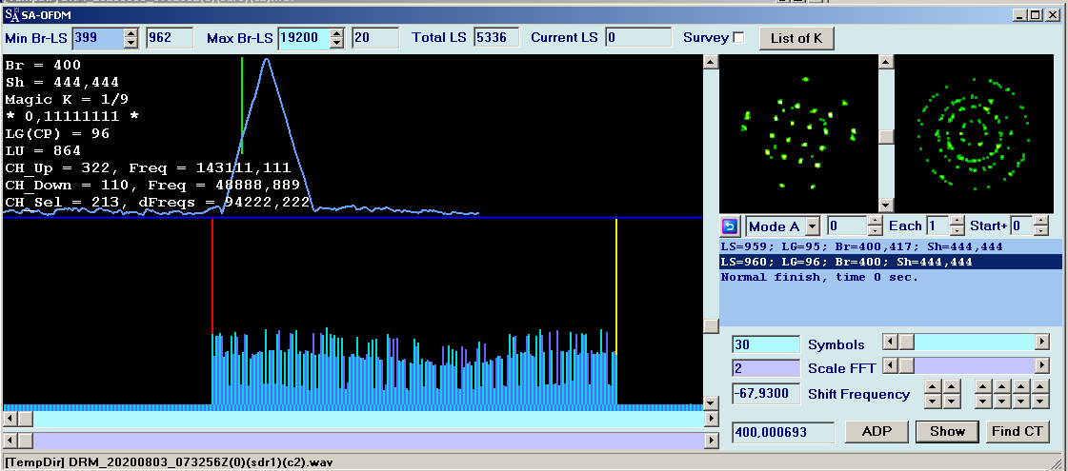
Task: Click left arrow of the Scale FFT slider
Action: (x=890, y=366)
